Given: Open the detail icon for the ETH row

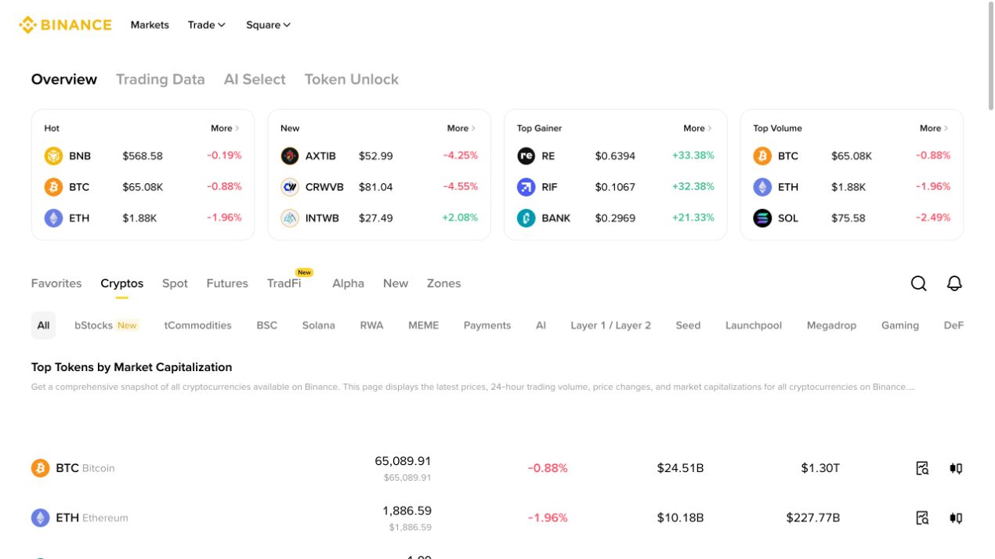Looking at the screenshot, I should coord(922,518).
